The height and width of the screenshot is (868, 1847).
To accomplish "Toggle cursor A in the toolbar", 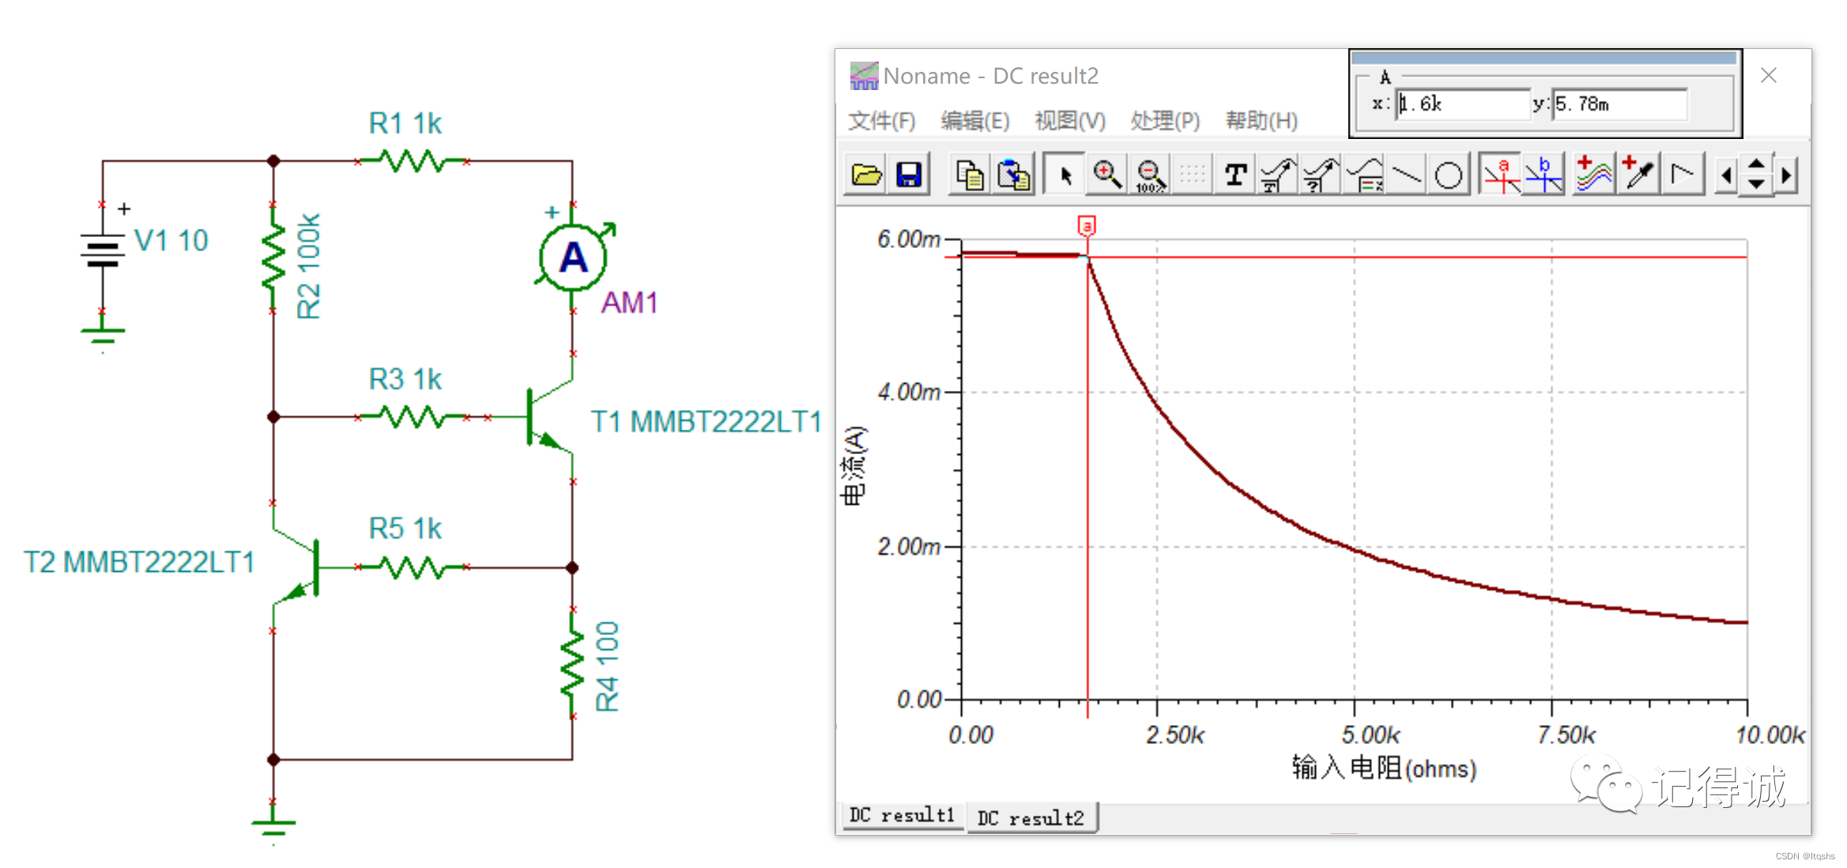I will tap(1501, 175).
